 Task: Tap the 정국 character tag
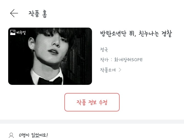[104, 50]
